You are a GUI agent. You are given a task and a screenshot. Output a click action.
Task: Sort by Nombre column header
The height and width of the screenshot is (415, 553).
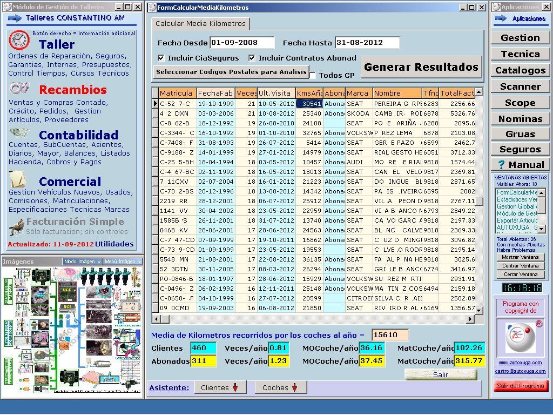point(397,93)
